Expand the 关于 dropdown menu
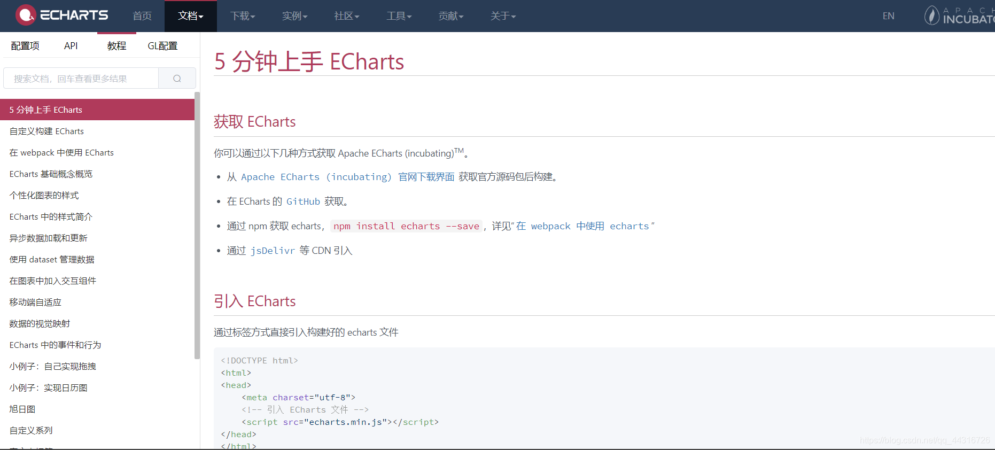 click(503, 16)
